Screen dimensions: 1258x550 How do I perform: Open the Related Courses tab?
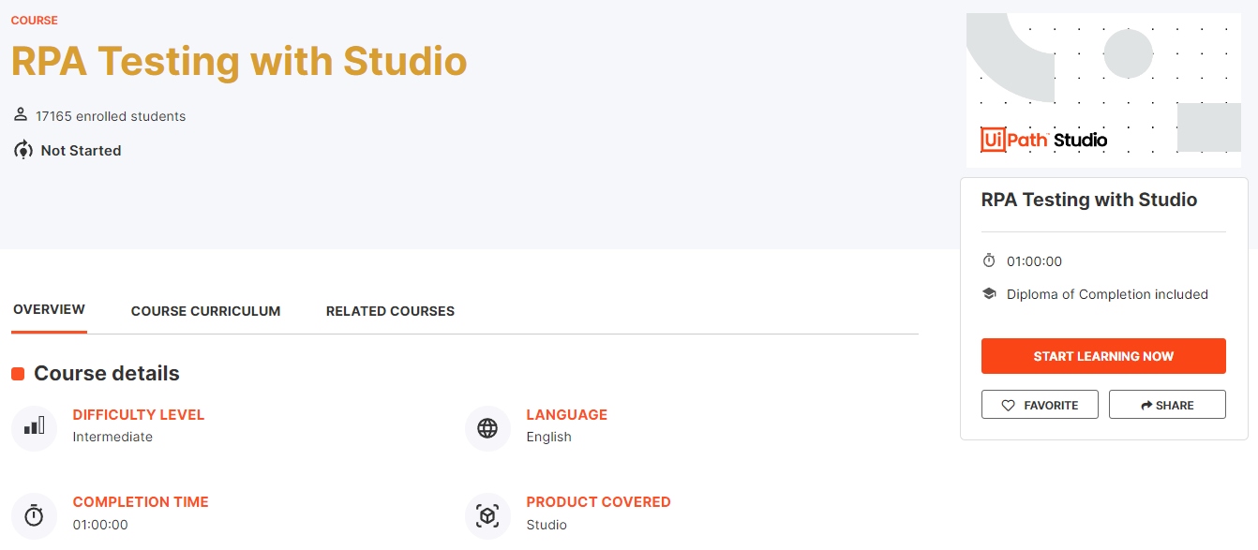pos(390,310)
